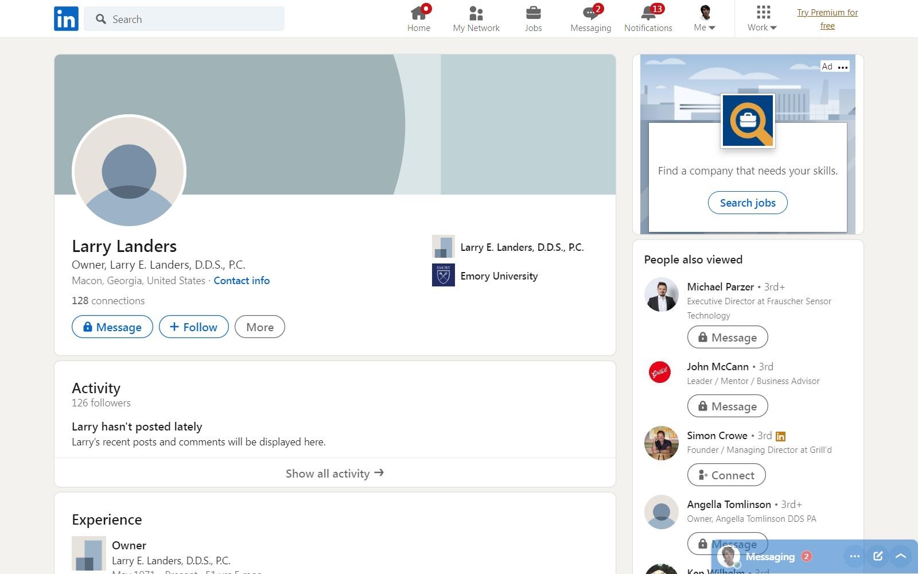Click the Messaging overlay title
The image size is (918, 574).
point(770,557)
